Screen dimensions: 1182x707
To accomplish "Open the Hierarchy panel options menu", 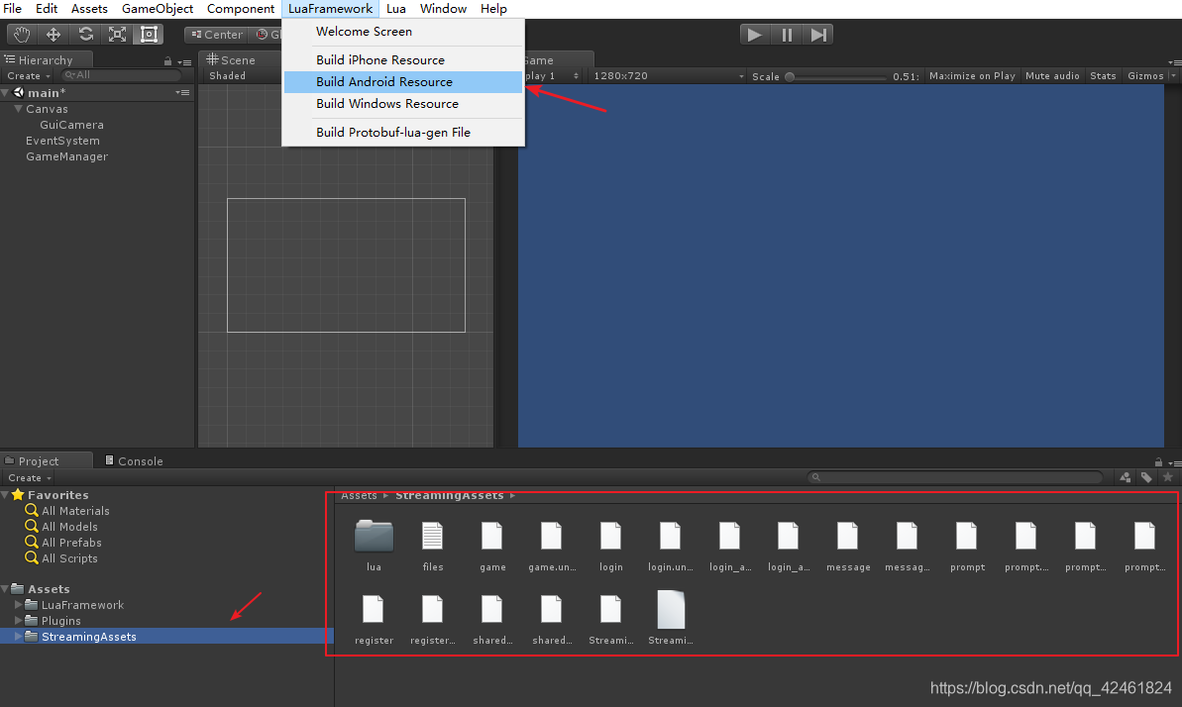I will pyautogui.click(x=184, y=61).
